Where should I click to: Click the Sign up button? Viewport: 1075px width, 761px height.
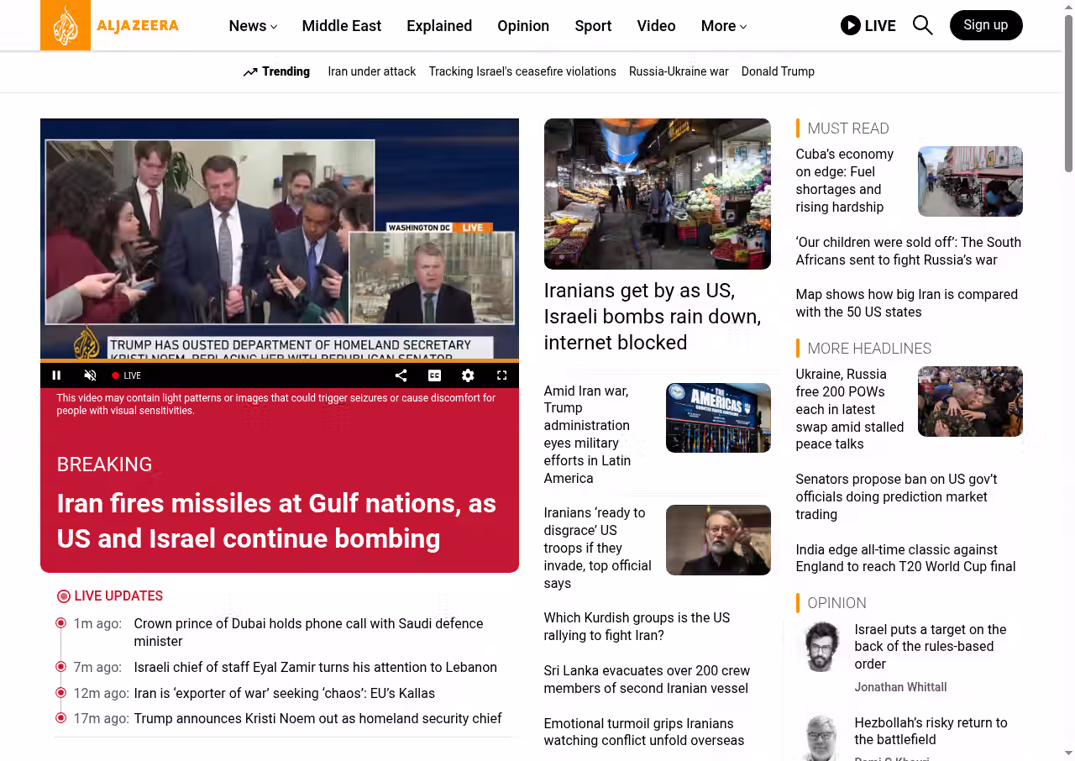pyautogui.click(x=985, y=25)
